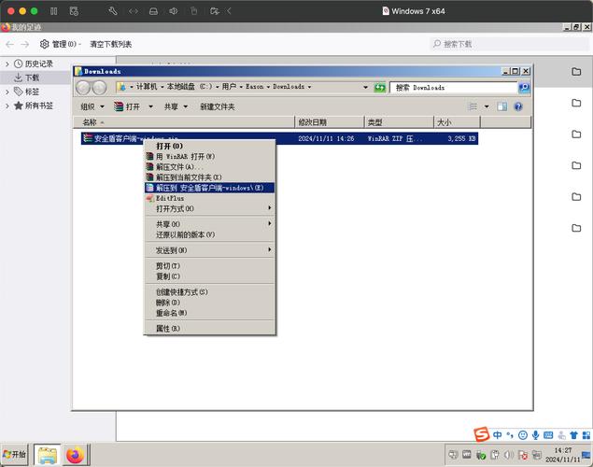The image size is (593, 467).
Task: Go to 用户 in the address bar
Action: pos(229,87)
